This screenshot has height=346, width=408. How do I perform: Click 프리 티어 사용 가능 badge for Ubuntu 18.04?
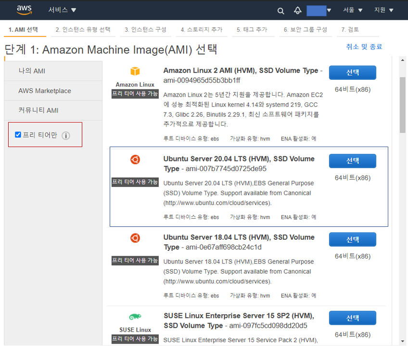(x=135, y=260)
